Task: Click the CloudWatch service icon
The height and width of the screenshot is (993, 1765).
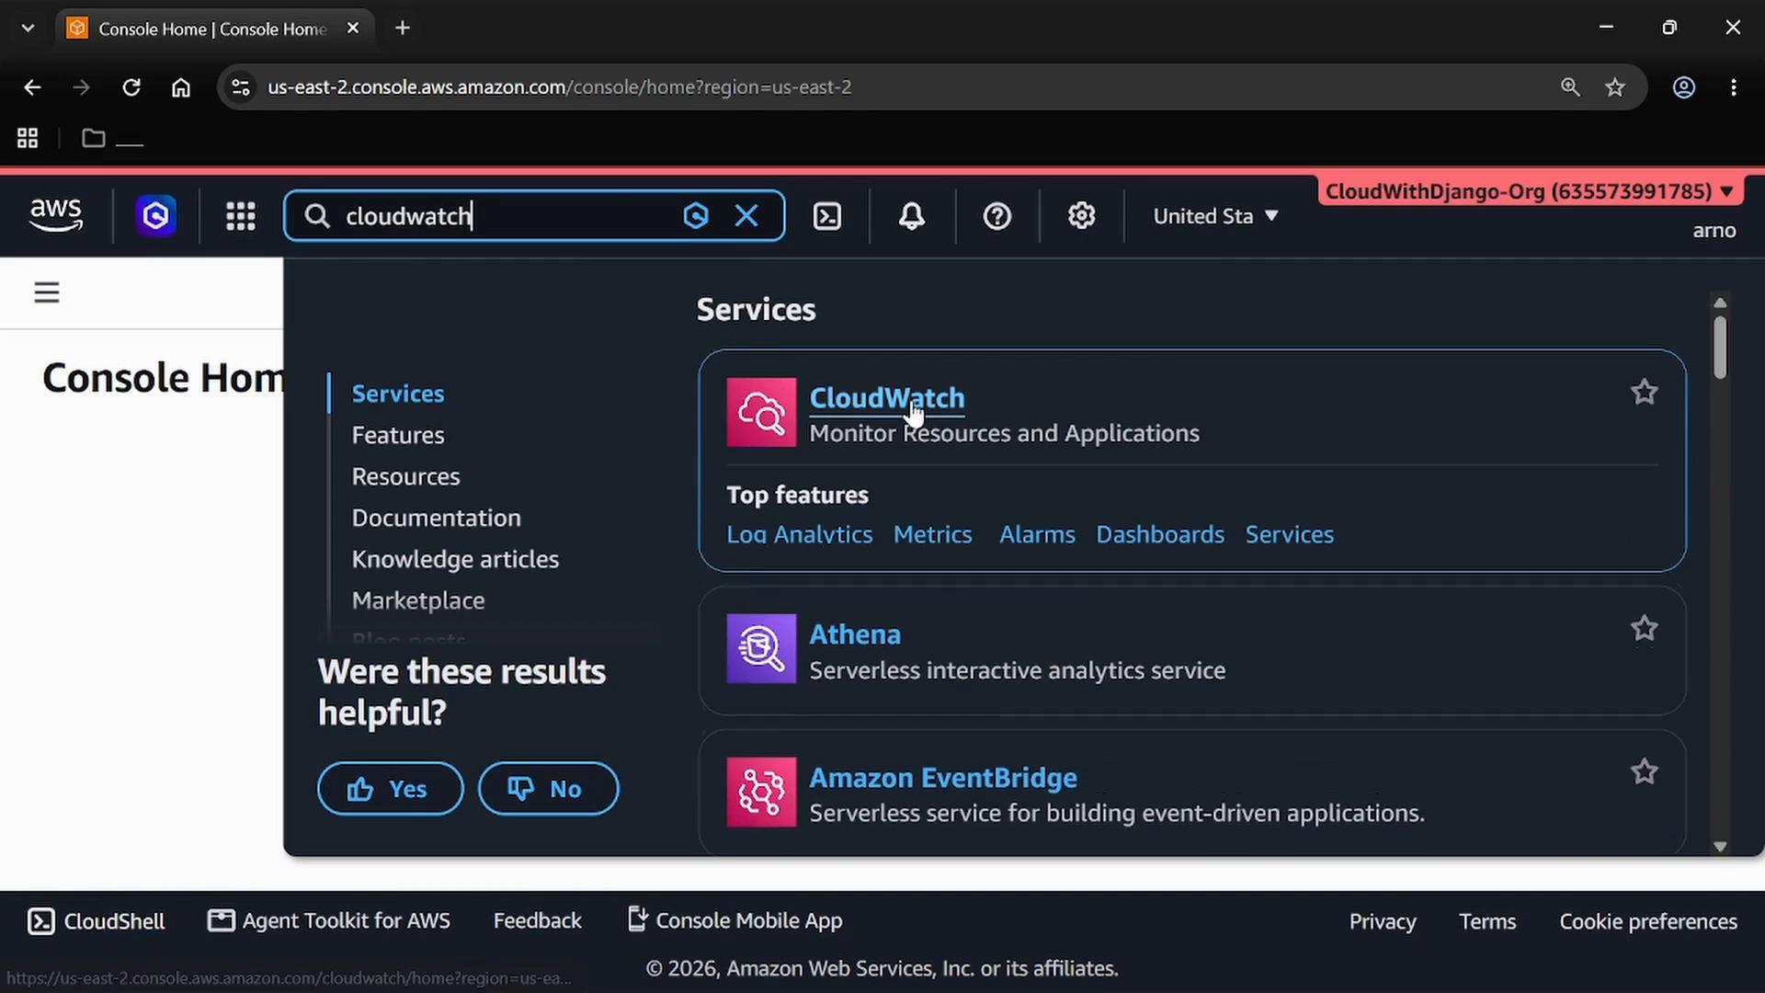Action: [761, 412]
